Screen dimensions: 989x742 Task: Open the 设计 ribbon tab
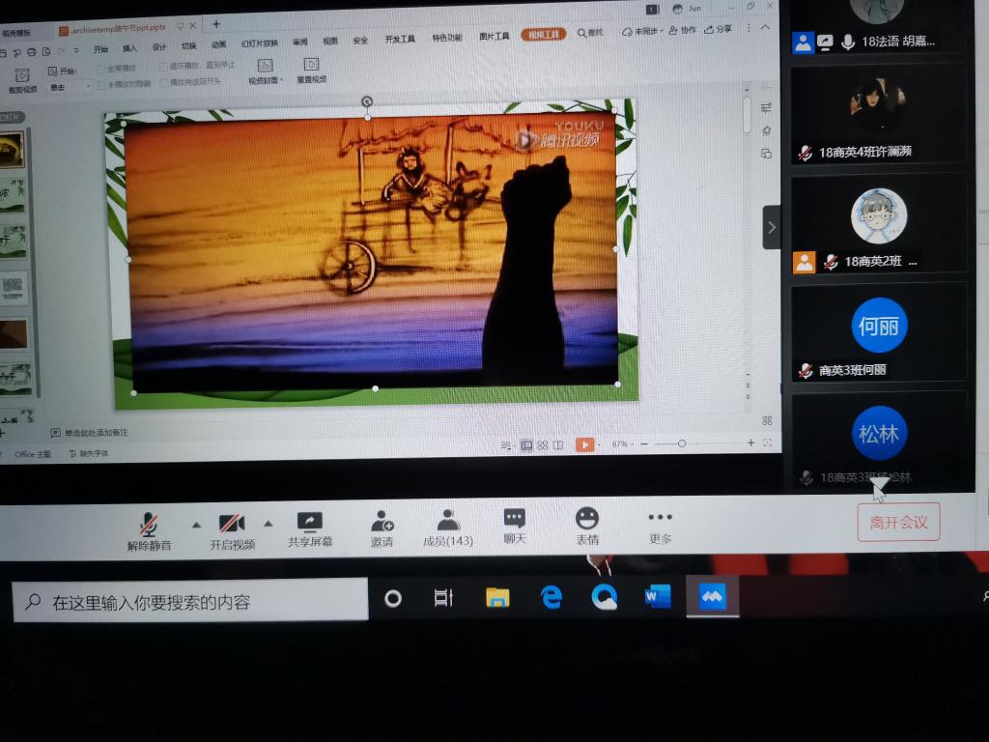(159, 46)
